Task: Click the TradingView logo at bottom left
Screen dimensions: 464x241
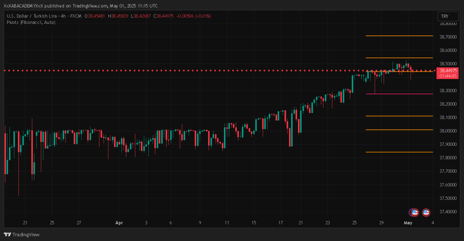Action: [x=22, y=235]
